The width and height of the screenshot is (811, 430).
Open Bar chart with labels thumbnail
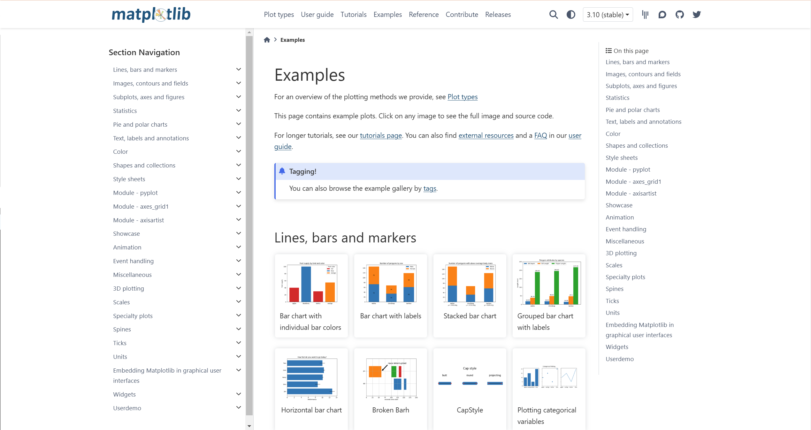pos(390,296)
